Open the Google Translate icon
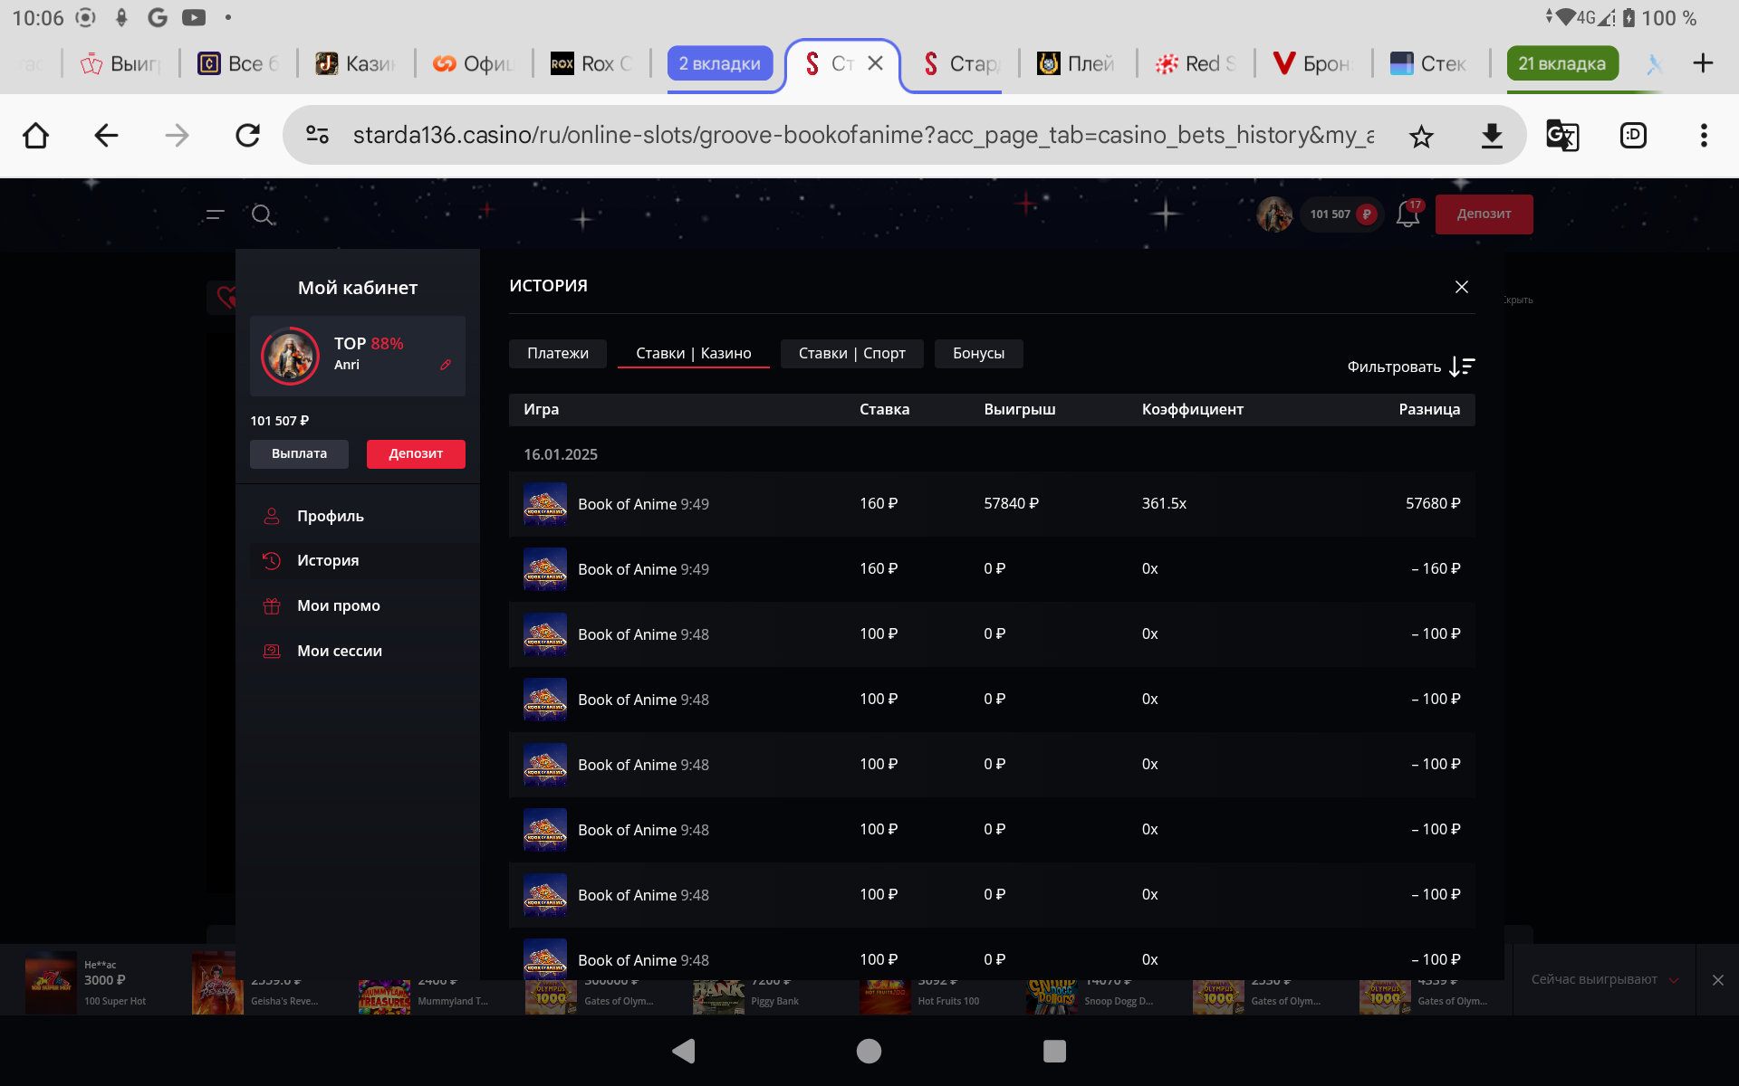Image resolution: width=1739 pixels, height=1086 pixels. (1562, 136)
